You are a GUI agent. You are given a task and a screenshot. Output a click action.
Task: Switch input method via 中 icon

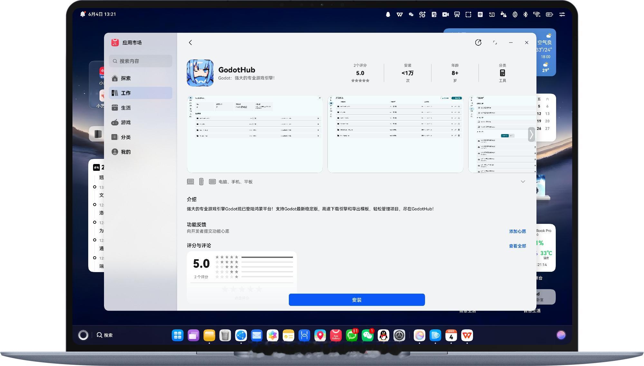pos(480,14)
